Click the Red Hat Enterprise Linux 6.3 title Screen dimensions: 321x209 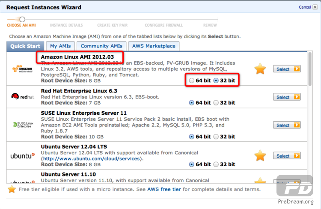79,91
